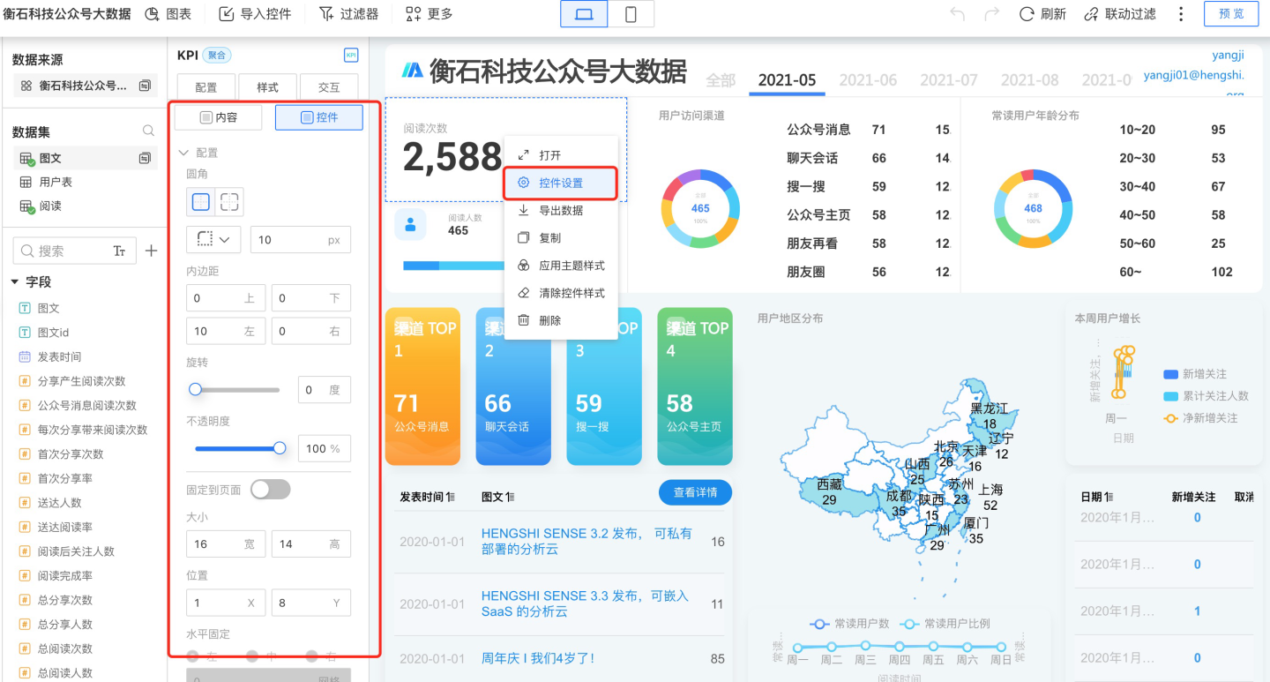This screenshot has height=682, width=1270.
Task: Switch to desktop layout view
Action: click(584, 14)
